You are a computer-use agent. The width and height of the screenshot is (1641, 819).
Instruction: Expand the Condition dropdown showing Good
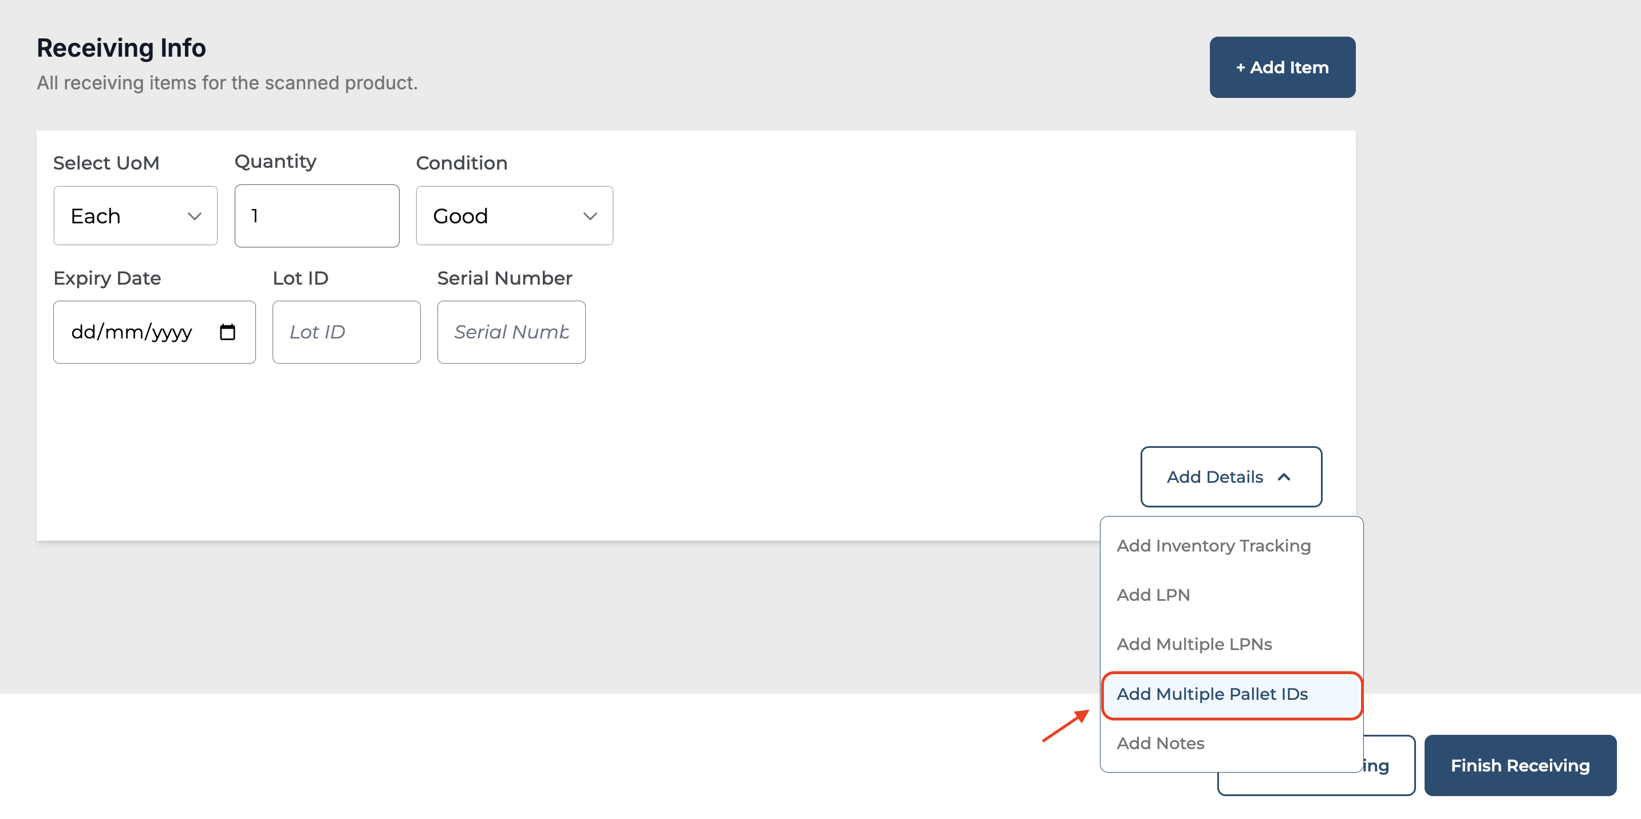(x=590, y=216)
